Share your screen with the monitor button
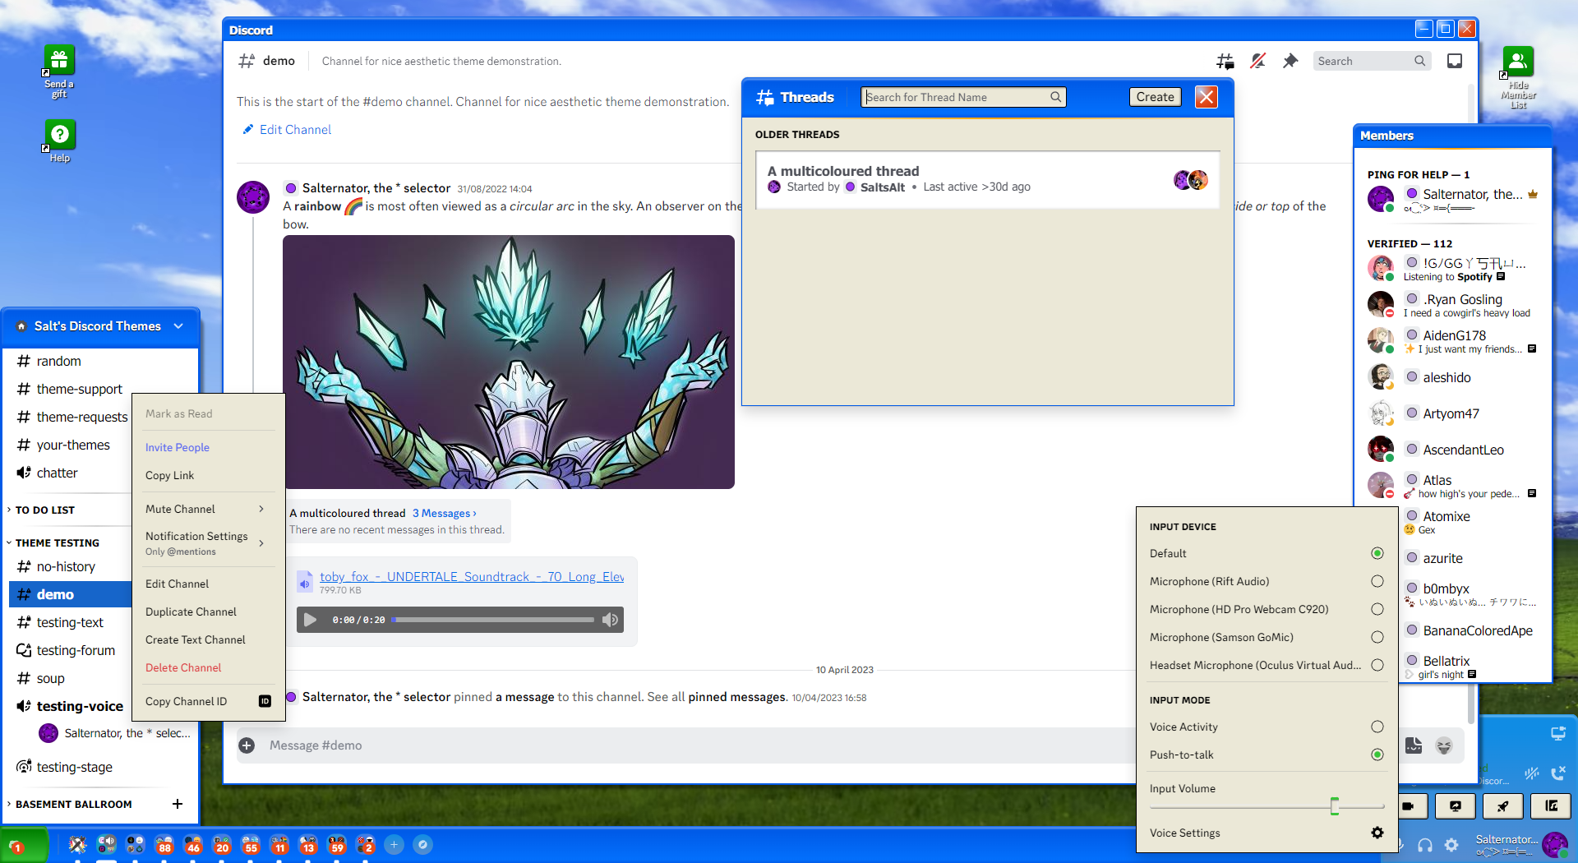 1456,806
